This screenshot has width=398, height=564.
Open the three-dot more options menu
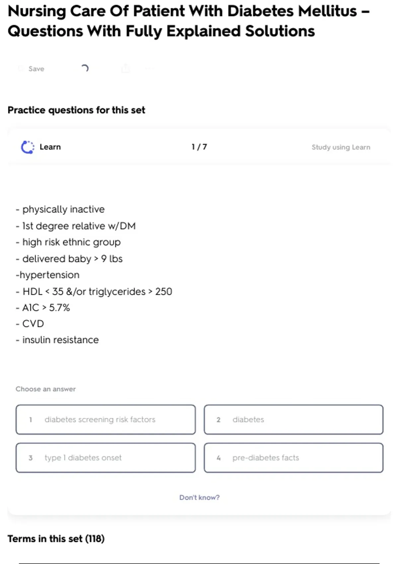149,69
